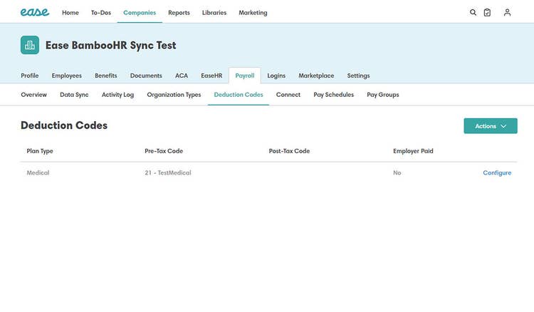Open the Overview payroll sub-tab

coord(33,95)
